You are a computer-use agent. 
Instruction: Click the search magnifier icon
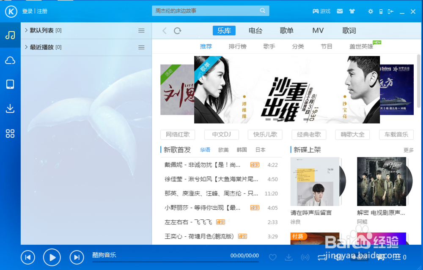pyautogui.click(x=263, y=11)
